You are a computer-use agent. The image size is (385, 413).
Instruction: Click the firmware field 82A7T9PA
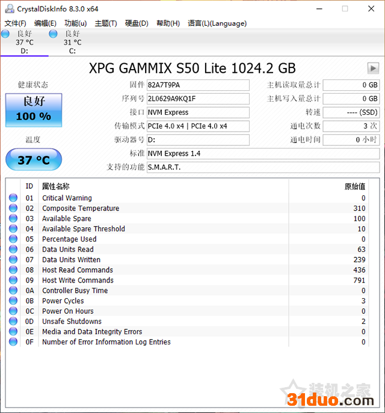point(198,85)
